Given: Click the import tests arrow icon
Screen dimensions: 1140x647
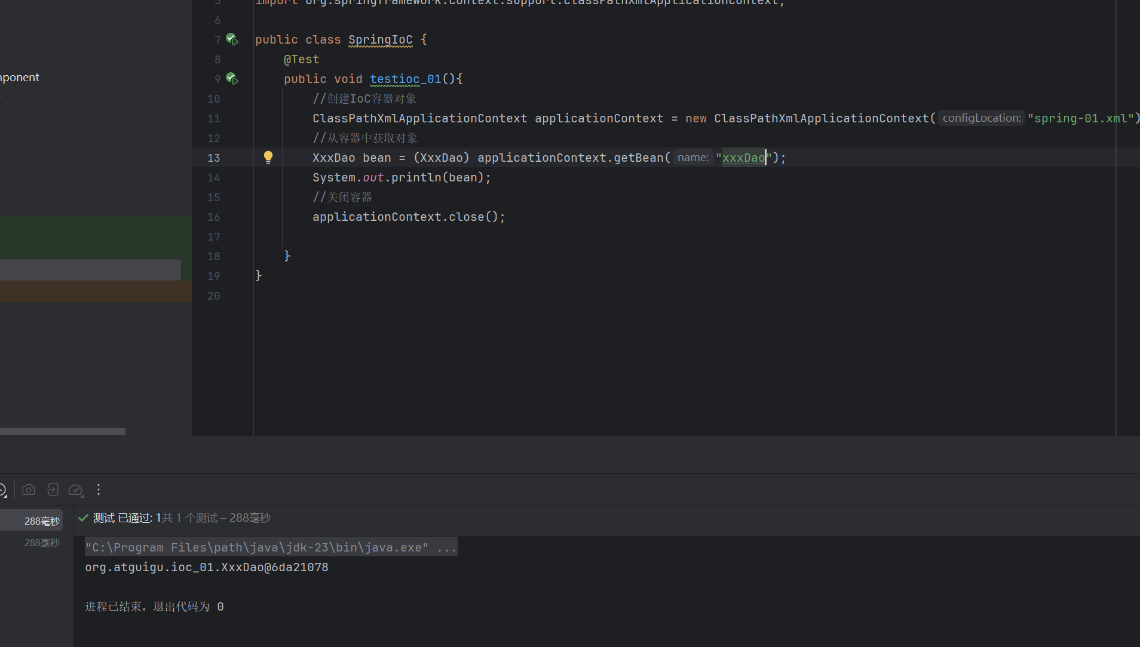Looking at the screenshot, I should 53,490.
